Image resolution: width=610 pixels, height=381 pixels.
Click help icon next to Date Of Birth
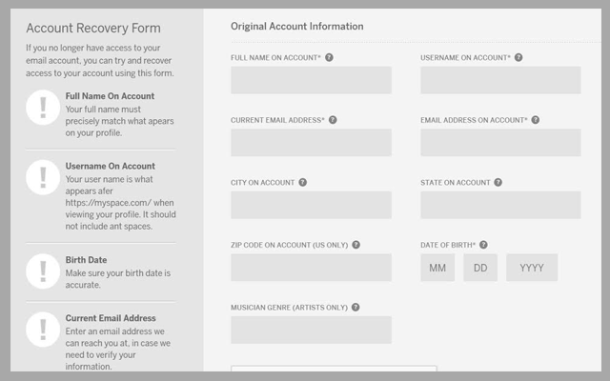coord(484,245)
